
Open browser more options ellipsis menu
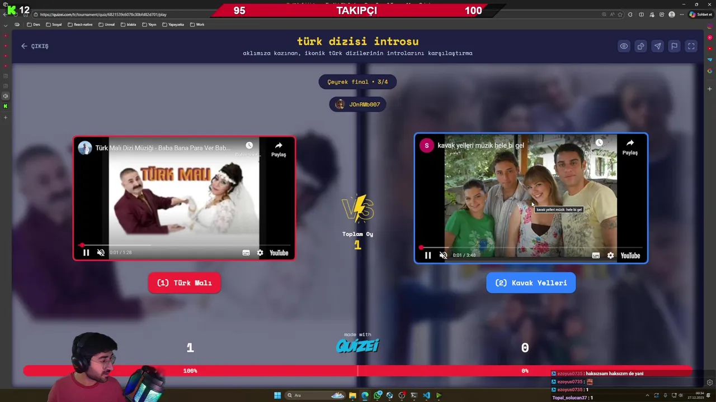tap(682, 15)
